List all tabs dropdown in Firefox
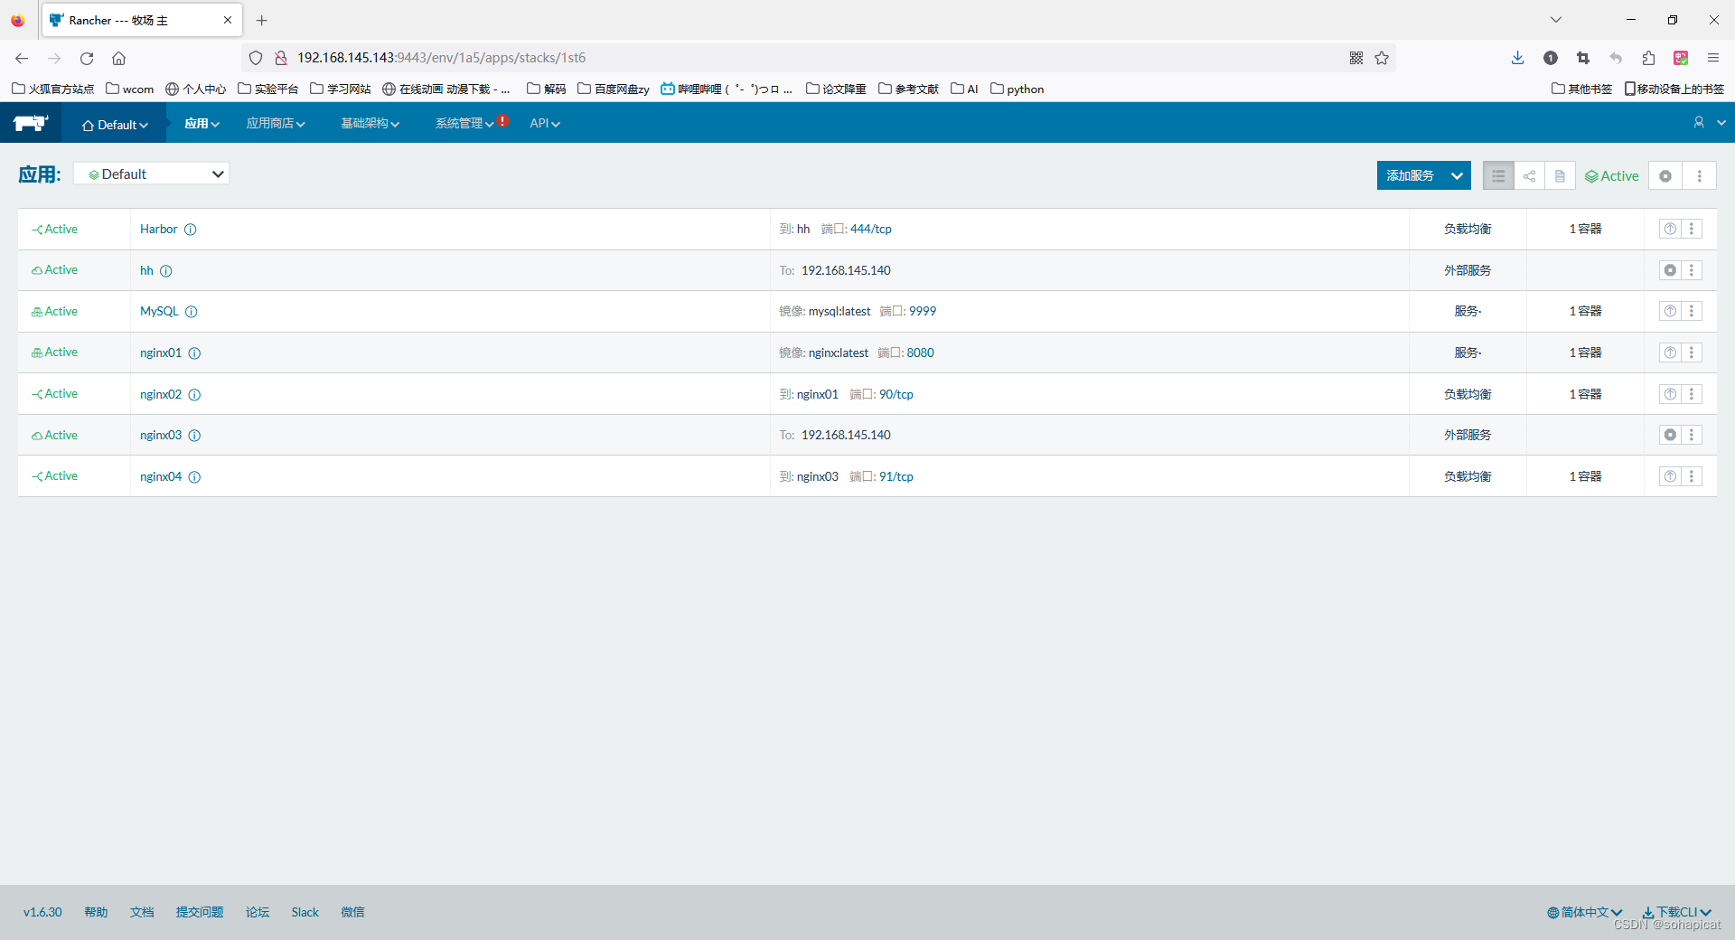Image resolution: width=1735 pixels, height=940 pixels. click(x=1556, y=20)
